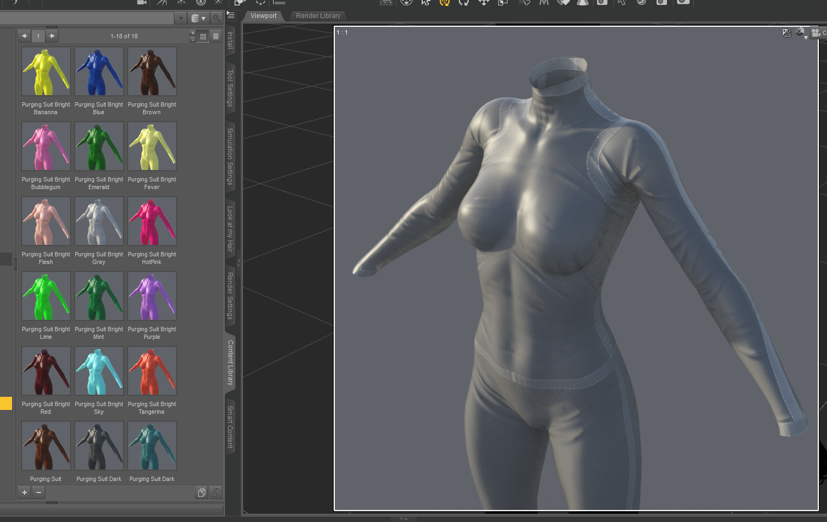
Task: Switch content display to grid view
Action: (x=202, y=36)
